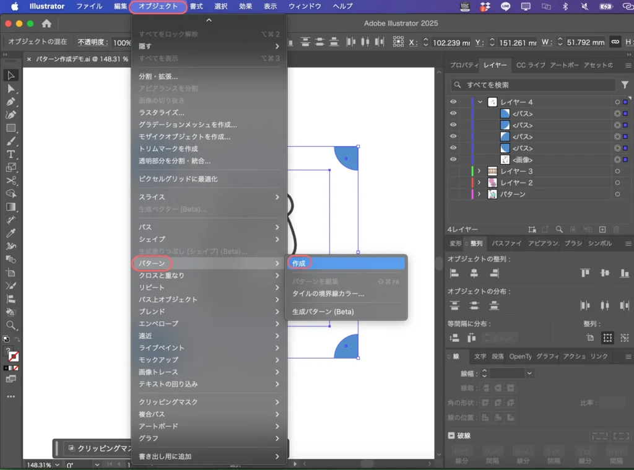Viewport: 634px width, 470px height.
Task: Expand the パターン layer
Action: (479, 194)
